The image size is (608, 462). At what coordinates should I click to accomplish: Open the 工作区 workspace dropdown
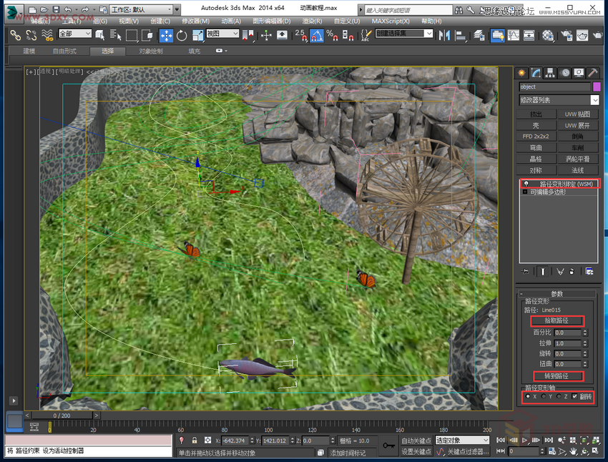tap(140, 10)
